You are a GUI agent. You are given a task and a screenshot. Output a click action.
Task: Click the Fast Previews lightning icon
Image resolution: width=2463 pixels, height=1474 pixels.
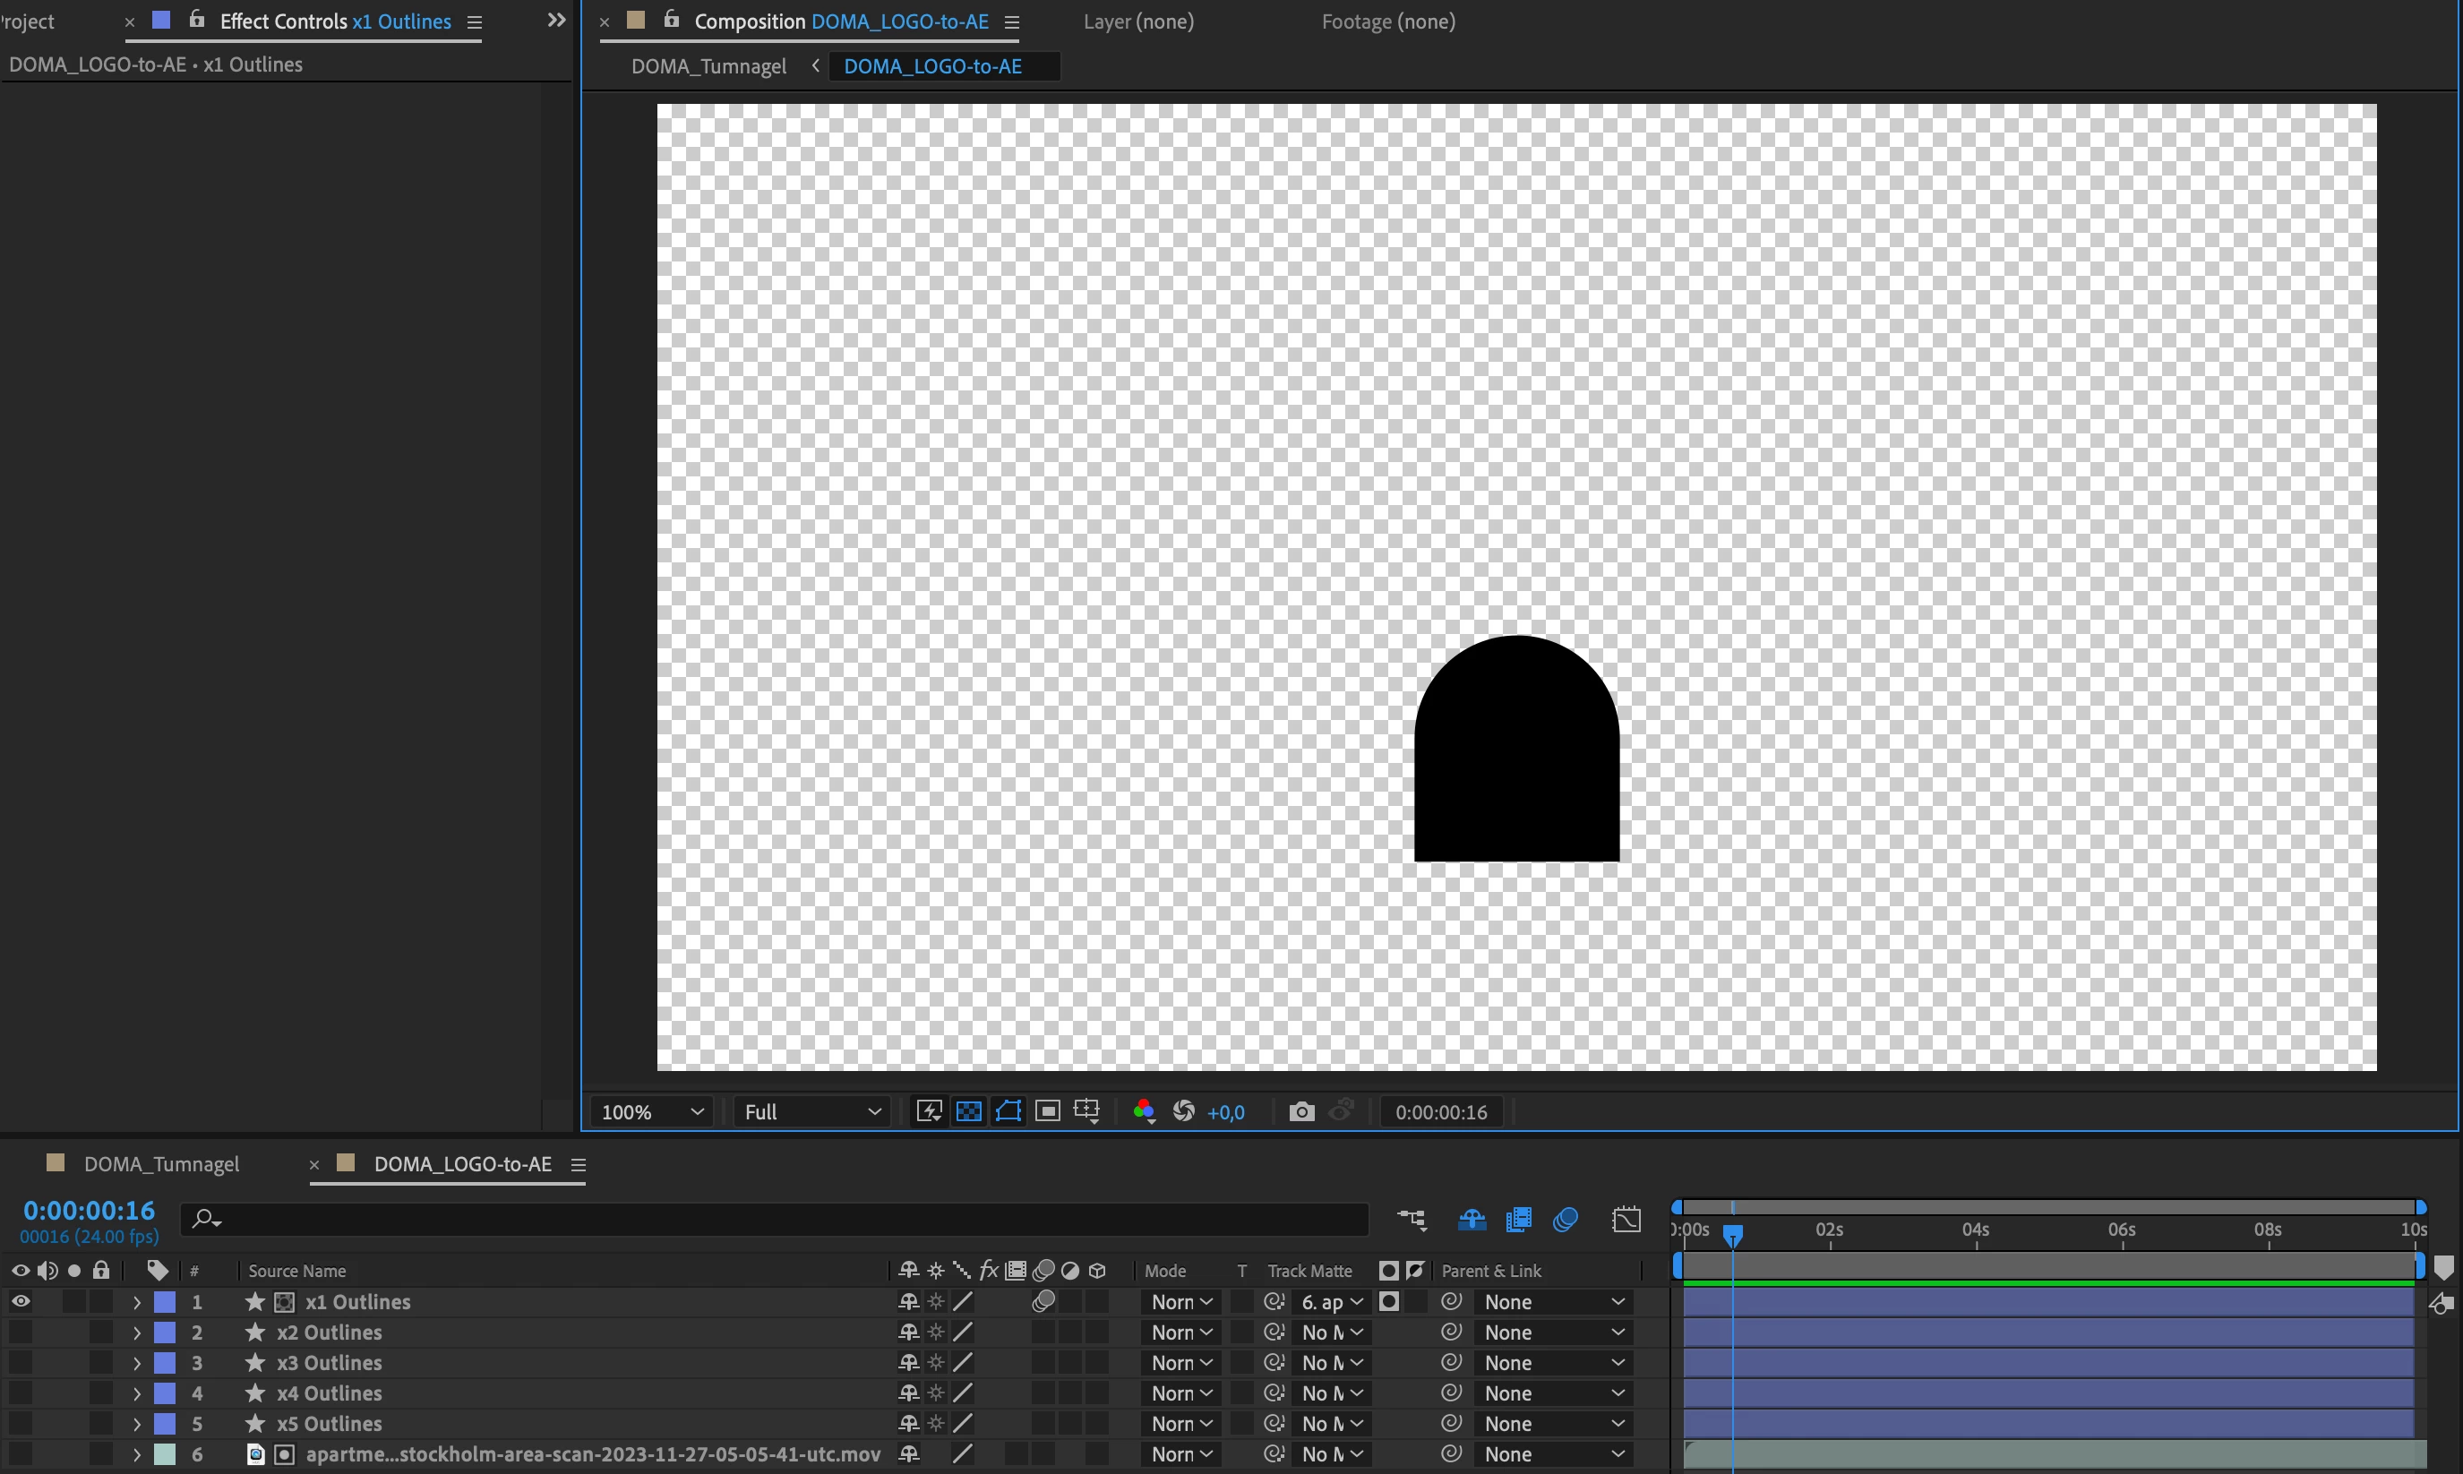click(929, 1111)
